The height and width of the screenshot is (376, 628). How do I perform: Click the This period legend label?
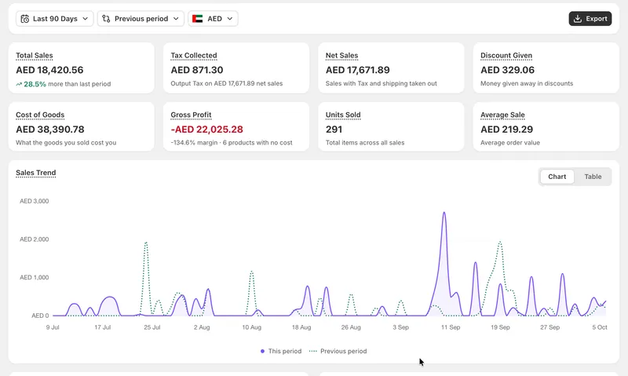point(285,351)
